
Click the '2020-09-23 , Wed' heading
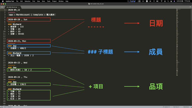click(x=18, y=63)
